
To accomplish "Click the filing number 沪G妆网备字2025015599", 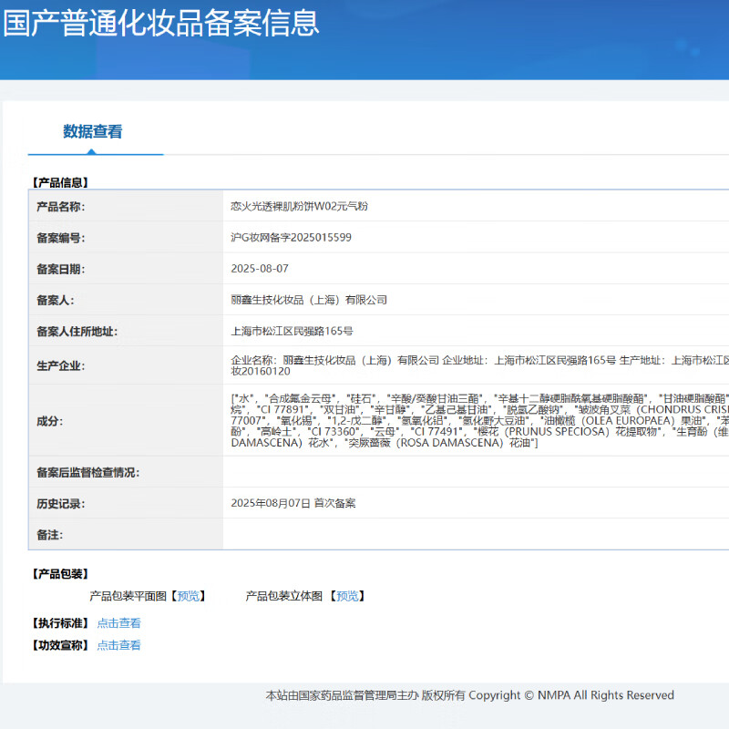I will [x=291, y=238].
